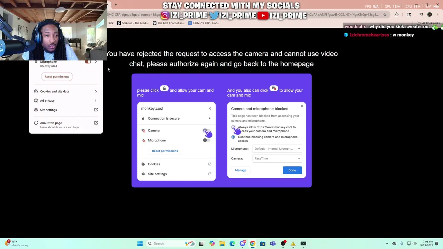Open Microsoft Store from the taskbar
443x249 pixels.
click(263, 243)
